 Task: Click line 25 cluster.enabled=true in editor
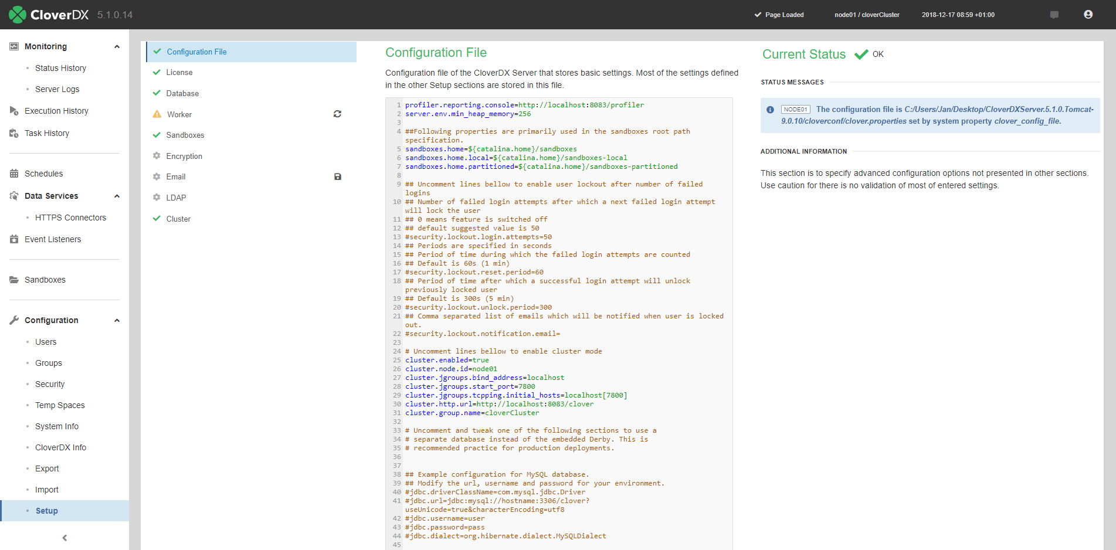point(447,360)
